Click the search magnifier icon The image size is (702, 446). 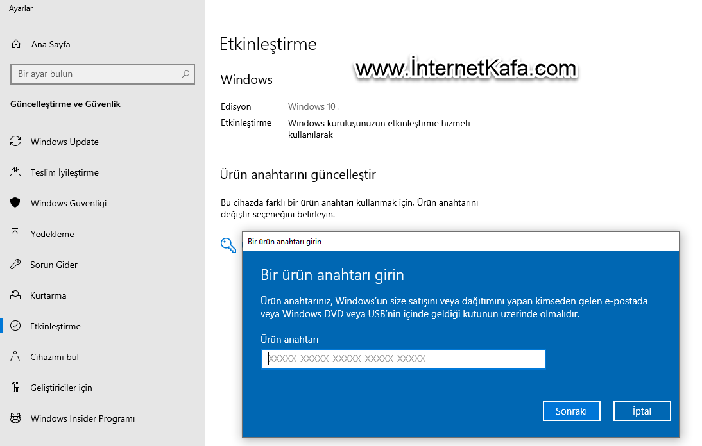(x=185, y=74)
